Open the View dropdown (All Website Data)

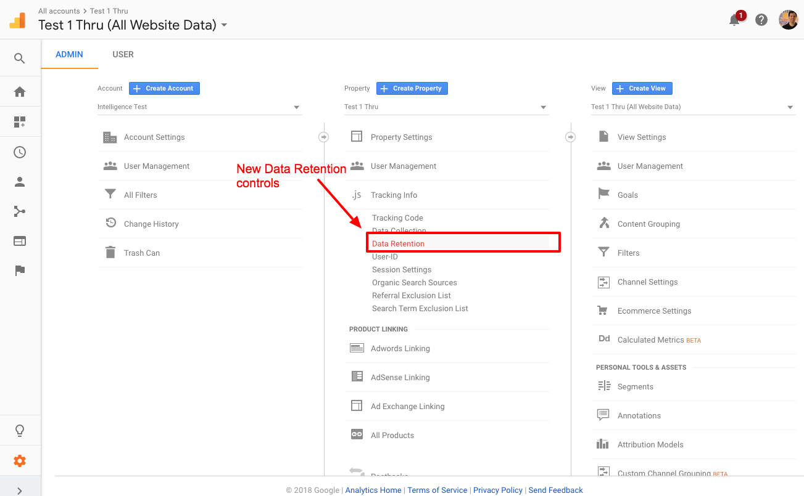693,107
